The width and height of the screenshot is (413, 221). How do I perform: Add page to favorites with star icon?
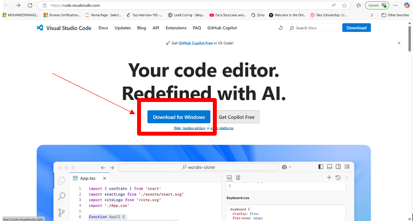(344, 5)
